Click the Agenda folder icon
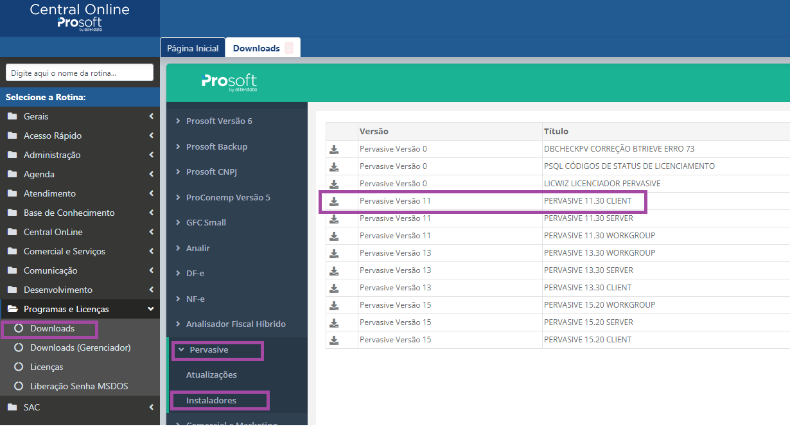Screen dimensions: 790x440 coord(12,174)
